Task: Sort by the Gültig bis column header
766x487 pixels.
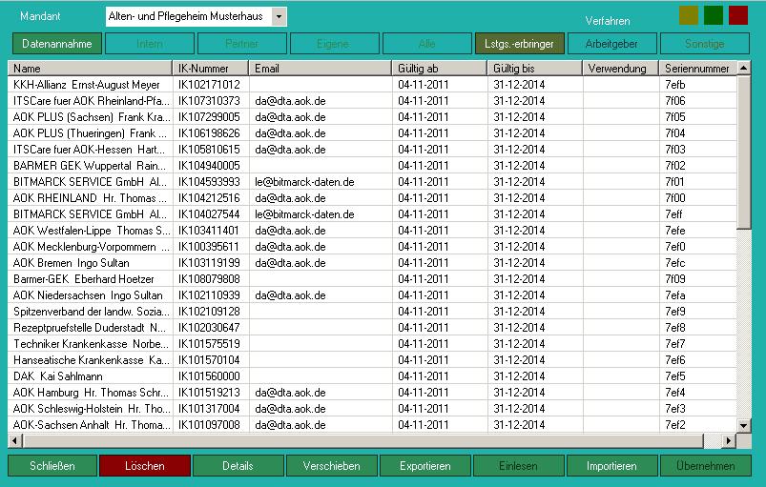Action: click(x=534, y=69)
